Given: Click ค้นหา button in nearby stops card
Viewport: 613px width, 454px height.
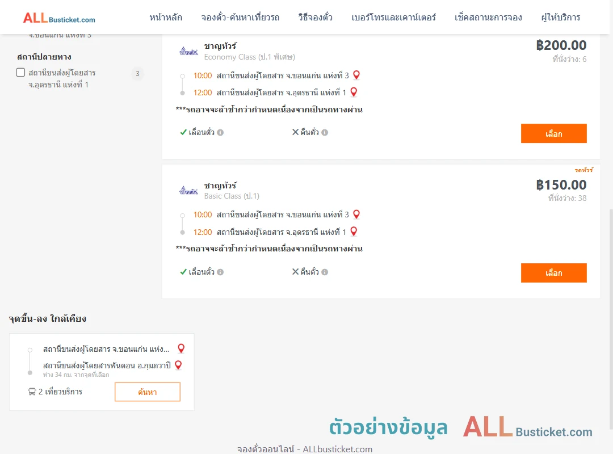Looking at the screenshot, I should pos(148,392).
